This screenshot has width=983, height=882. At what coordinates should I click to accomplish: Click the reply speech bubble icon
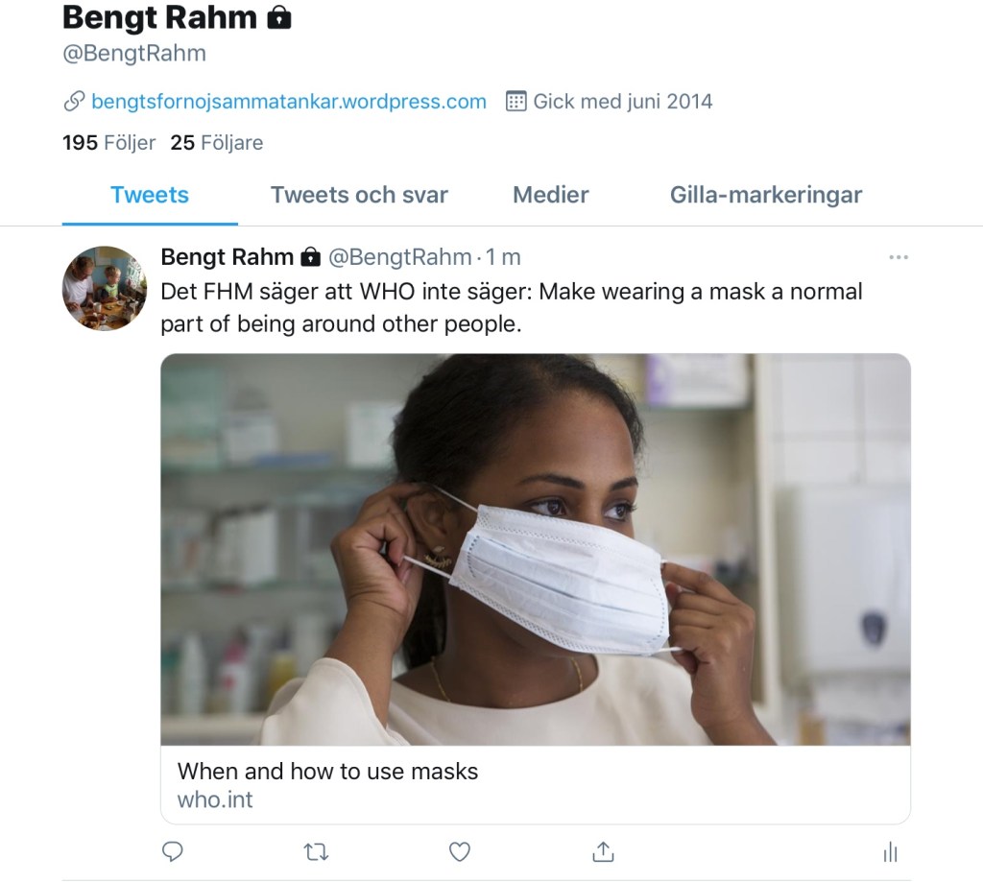coord(173,851)
